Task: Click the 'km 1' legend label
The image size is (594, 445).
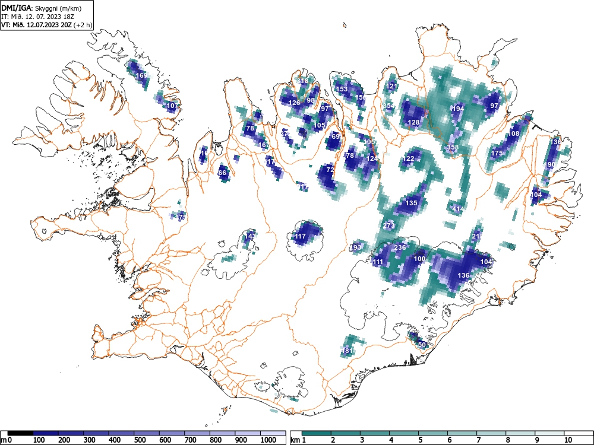Action: coord(298,440)
